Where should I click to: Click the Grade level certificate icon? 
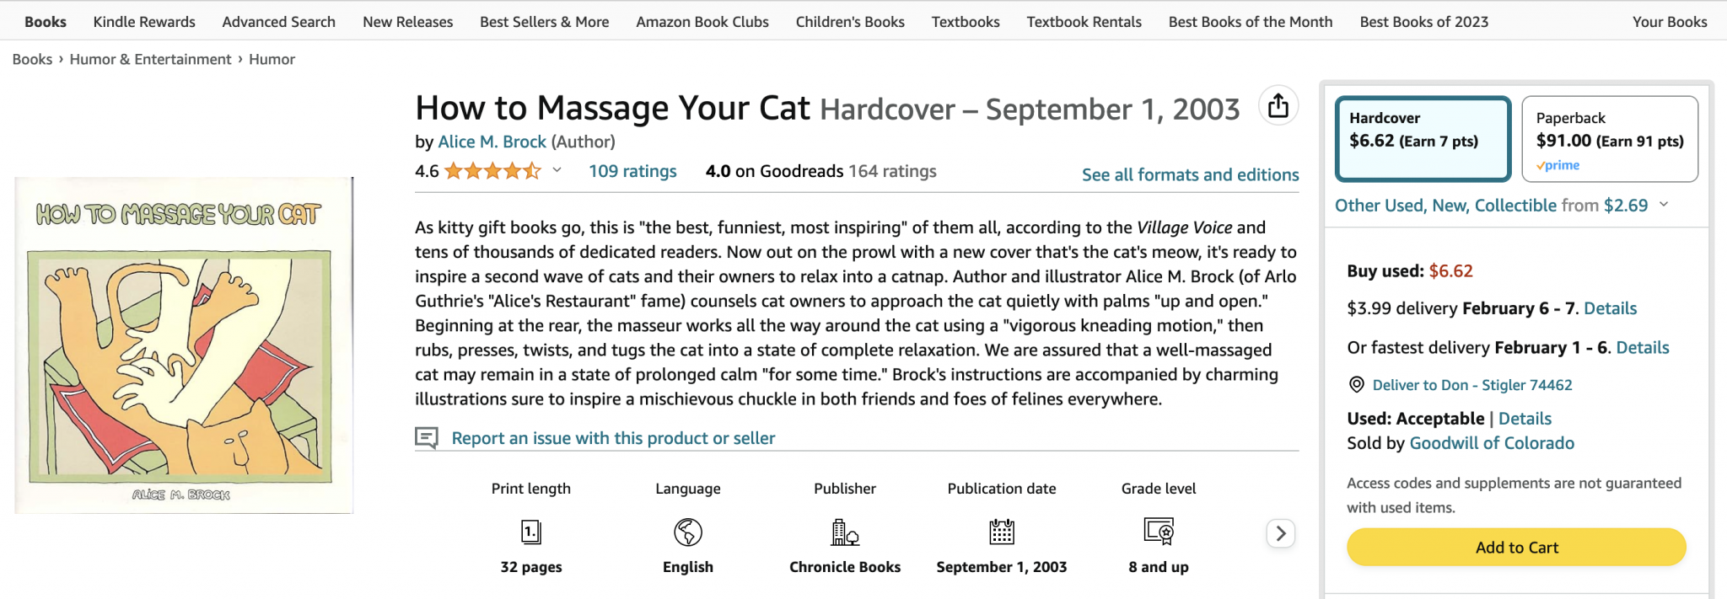pos(1159,532)
